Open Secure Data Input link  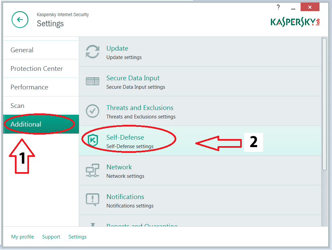click(133, 78)
